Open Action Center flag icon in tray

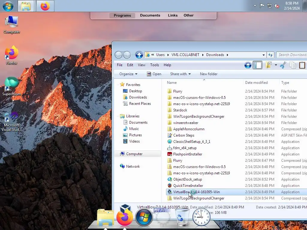[x=262, y=6]
